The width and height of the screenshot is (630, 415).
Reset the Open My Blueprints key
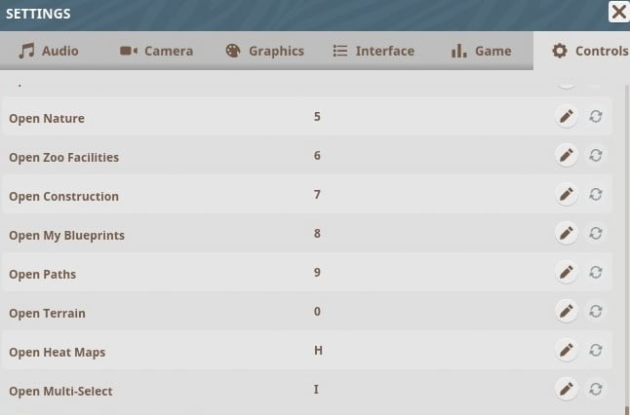pyautogui.click(x=596, y=234)
